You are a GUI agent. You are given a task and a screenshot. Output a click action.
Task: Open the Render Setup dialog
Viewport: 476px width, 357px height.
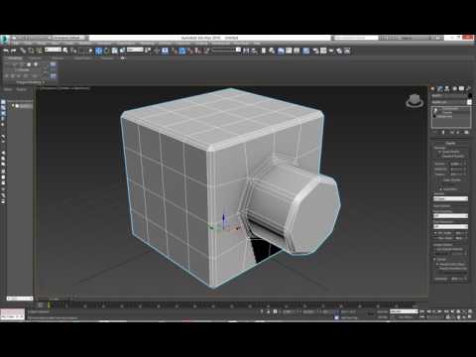[315, 51]
